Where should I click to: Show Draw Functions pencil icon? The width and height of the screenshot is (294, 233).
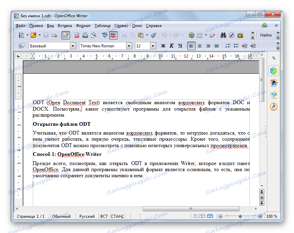(212, 35)
